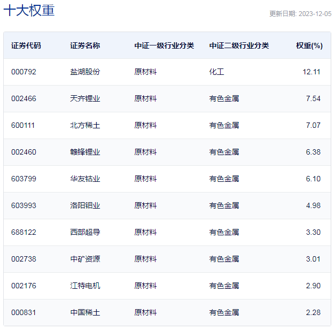Screen dimensions: 335x330
Task: Click 有色金属 in the 西部超导 row
Action: tap(224, 232)
